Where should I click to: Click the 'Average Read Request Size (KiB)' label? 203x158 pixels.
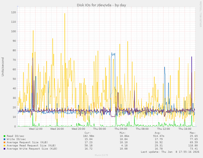tap(31, 146)
